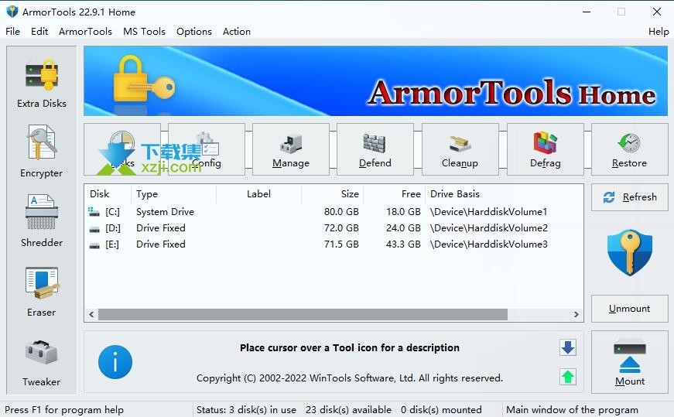Open the Defend firewall tool
This screenshot has height=417, width=674.
[375, 149]
